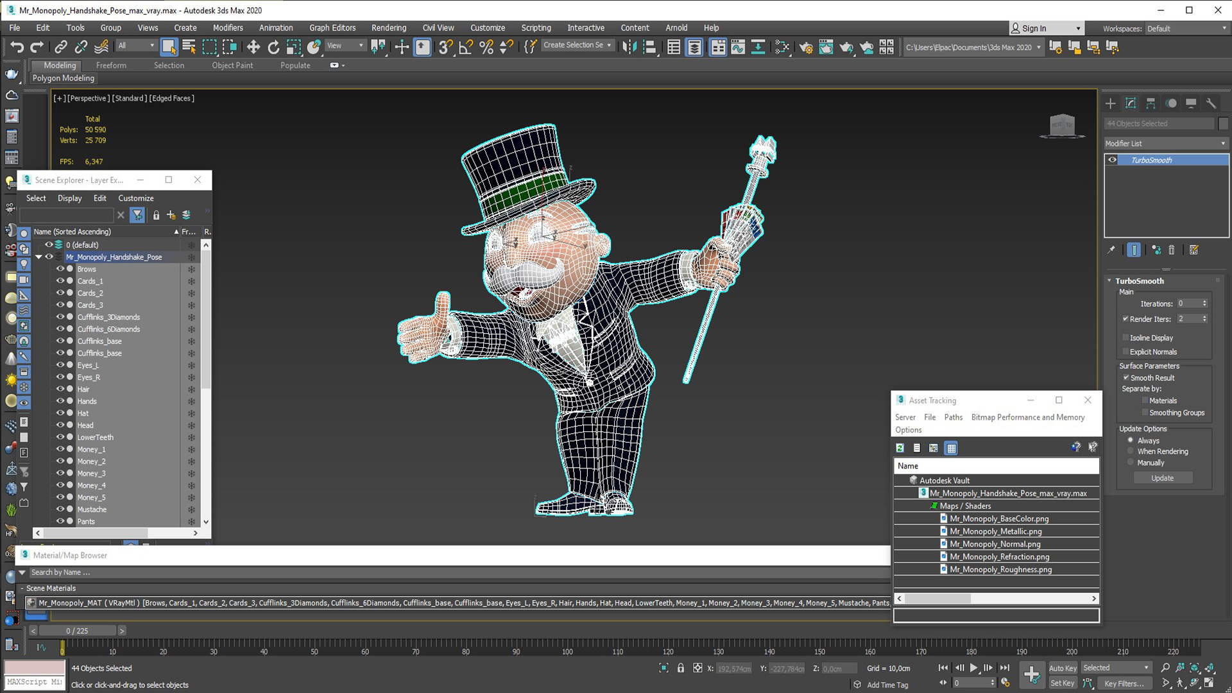The height and width of the screenshot is (693, 1232).
Task: Enable the Explicit Normals checkbox
Action: point(1125,352)
